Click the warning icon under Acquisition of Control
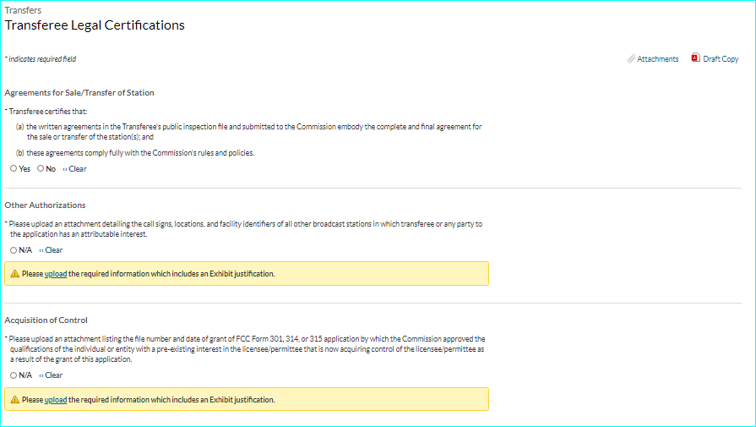756x427 pixels. pos(14,400)
